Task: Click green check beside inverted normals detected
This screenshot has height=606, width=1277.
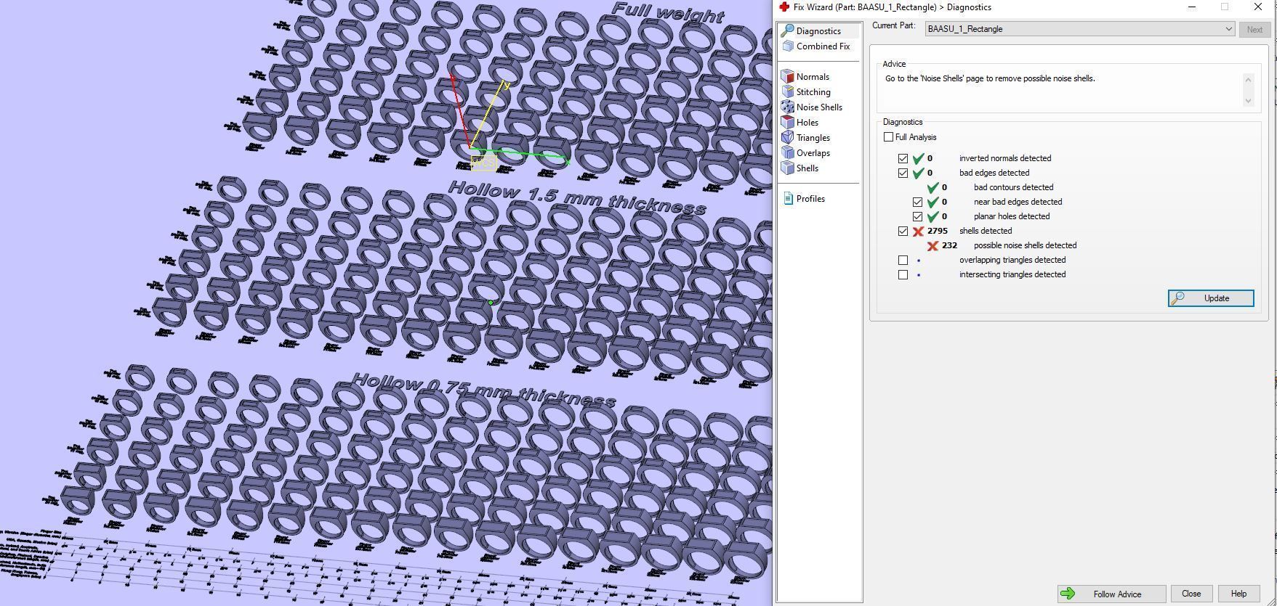Action: 918,158
